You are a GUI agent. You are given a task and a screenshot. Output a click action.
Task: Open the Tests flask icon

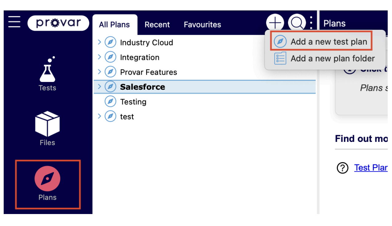pos(47,69)
